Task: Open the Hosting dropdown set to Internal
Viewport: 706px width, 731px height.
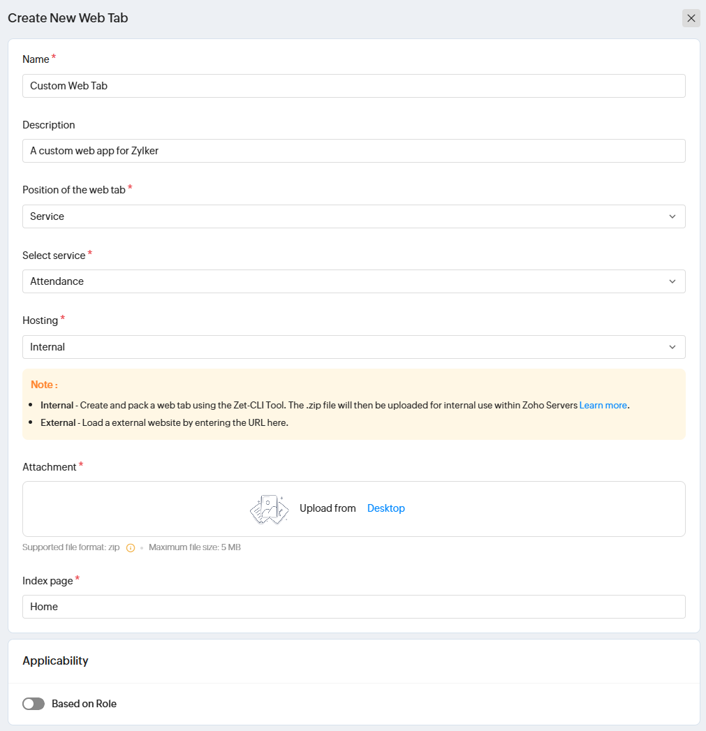Action: [353, 347]
